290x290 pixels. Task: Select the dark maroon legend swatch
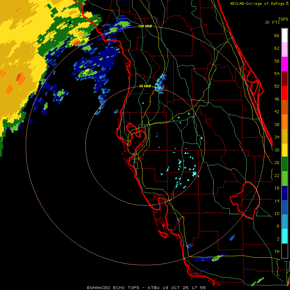click(x=285, y=79)
